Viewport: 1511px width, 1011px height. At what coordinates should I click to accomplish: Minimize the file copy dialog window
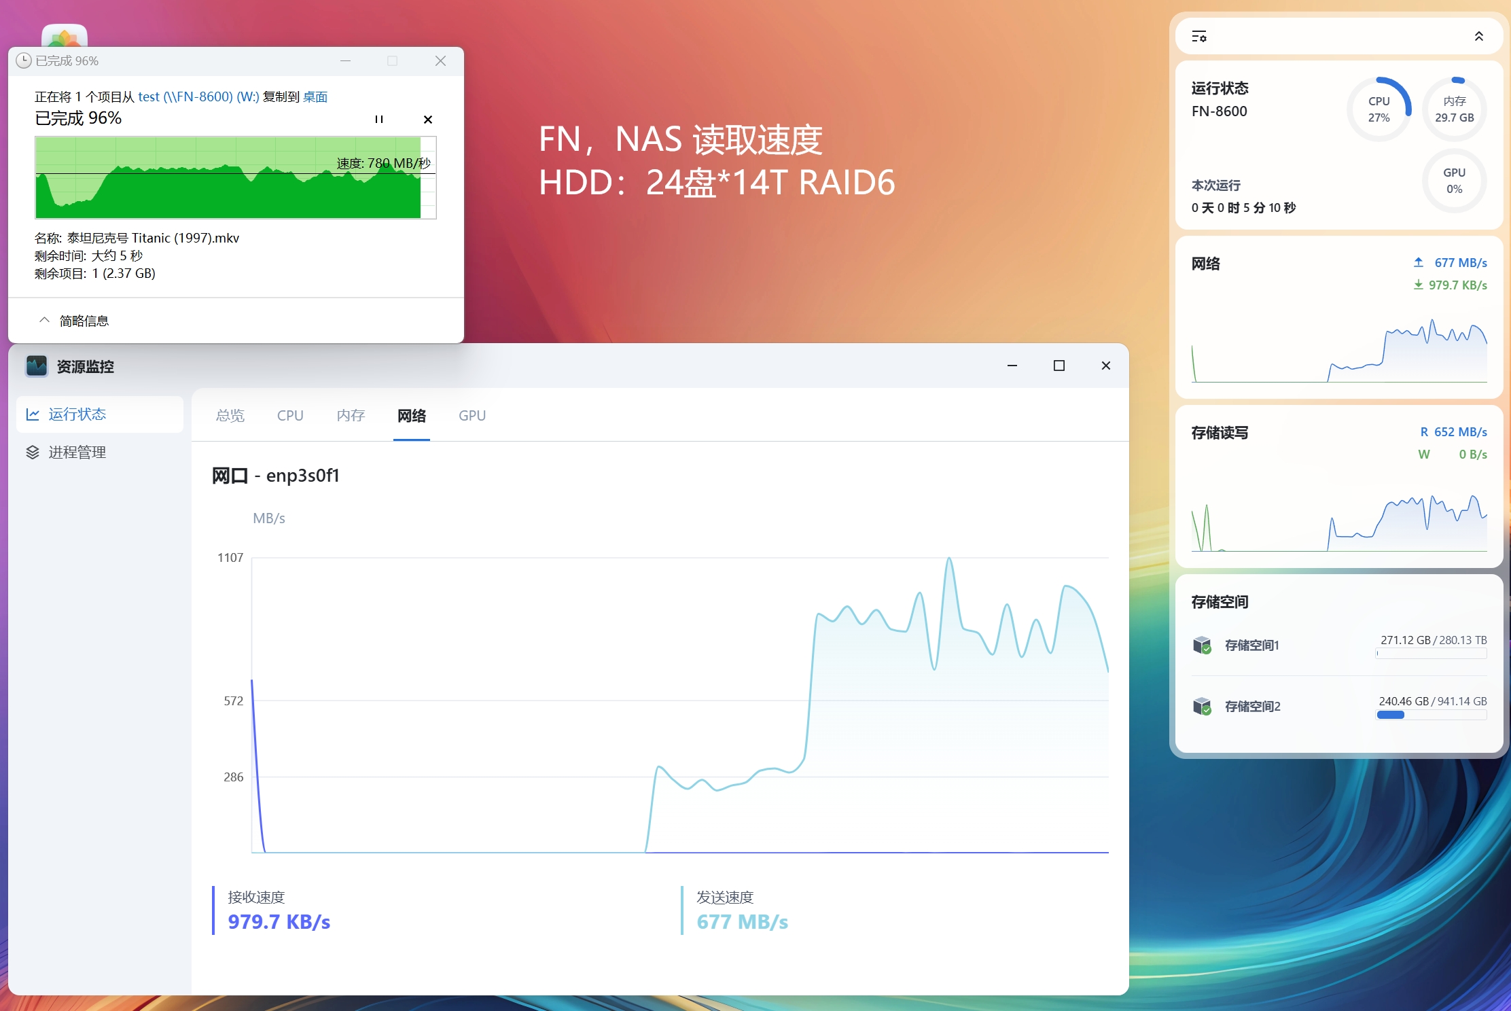pyautogui.click(x=345, y=61)
